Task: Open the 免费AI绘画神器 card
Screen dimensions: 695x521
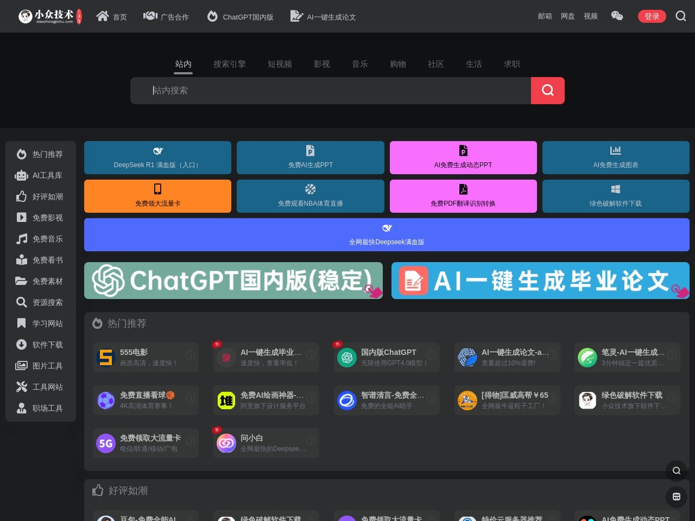Action: [266, 401]
